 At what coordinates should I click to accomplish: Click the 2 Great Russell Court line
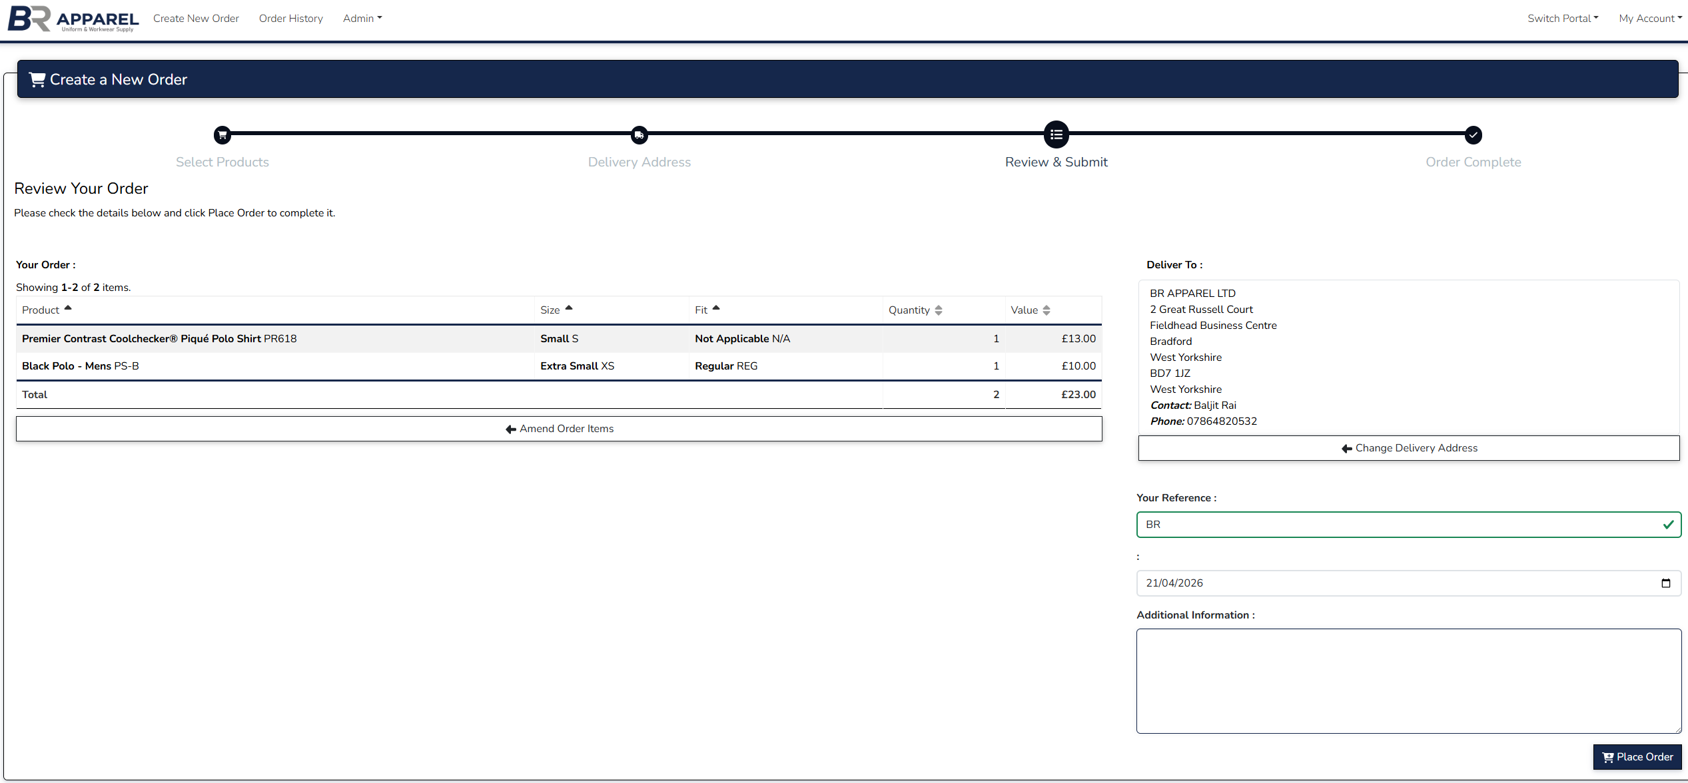point(1201,310)
